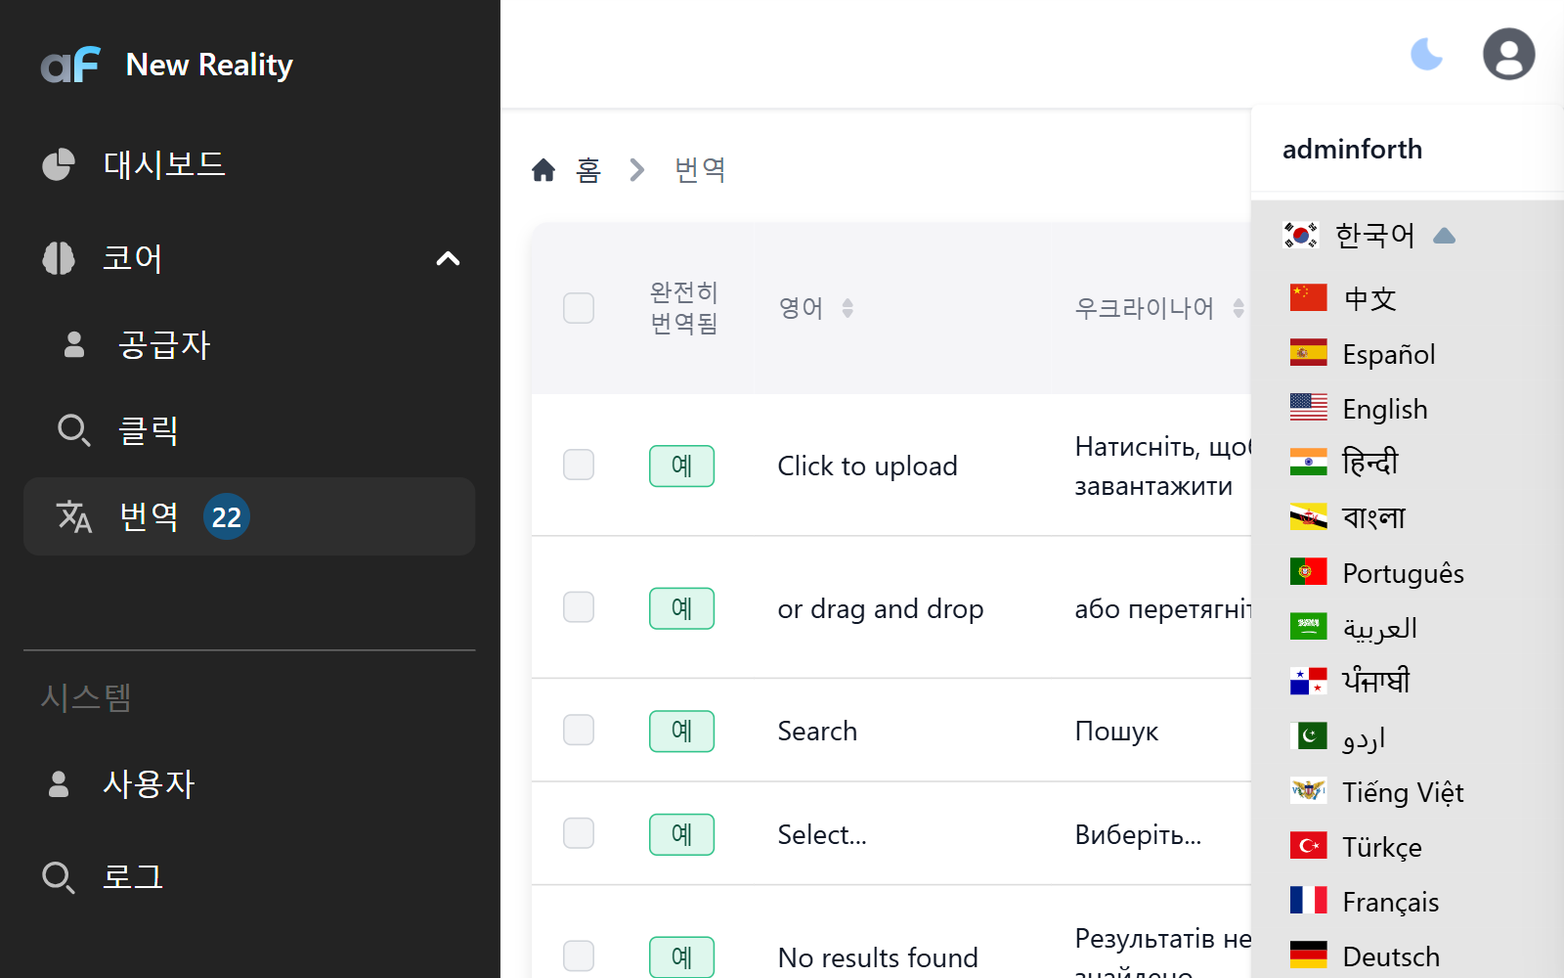1564x978 pixels.
Task: Select English from the language list
Action: point(1384,409)
